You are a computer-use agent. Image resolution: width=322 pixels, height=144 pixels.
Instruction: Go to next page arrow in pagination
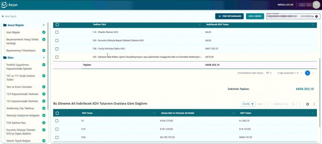(313, 73)
